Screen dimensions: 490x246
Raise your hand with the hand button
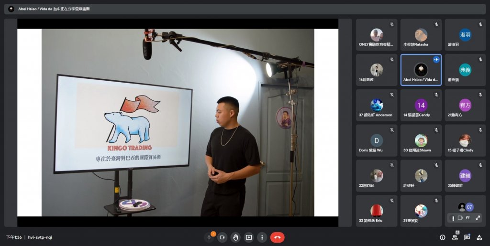(235, 237)
